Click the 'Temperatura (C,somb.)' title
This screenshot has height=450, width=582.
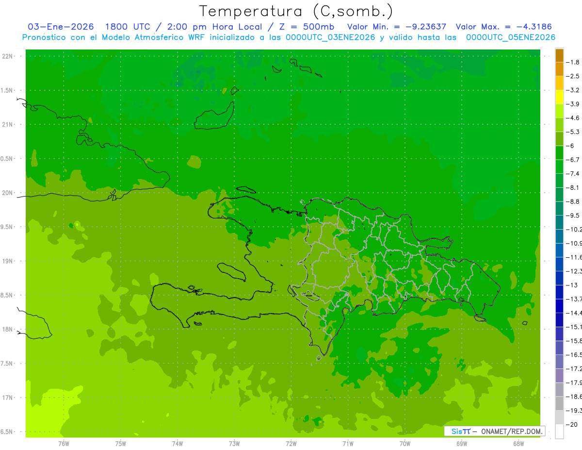coord(296,11)
